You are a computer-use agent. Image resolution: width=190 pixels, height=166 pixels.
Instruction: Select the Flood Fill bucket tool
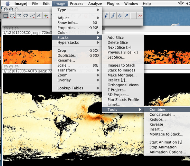[x=120, y=16]
